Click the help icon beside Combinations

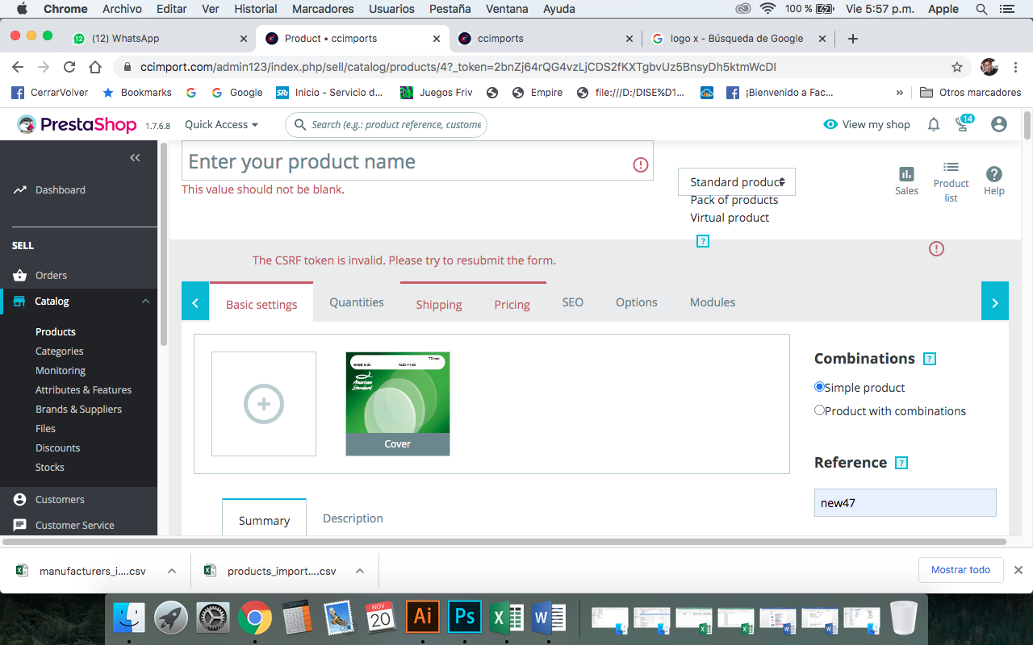(930, 359)
